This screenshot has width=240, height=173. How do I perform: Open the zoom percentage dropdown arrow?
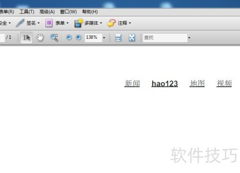point(104,38)
